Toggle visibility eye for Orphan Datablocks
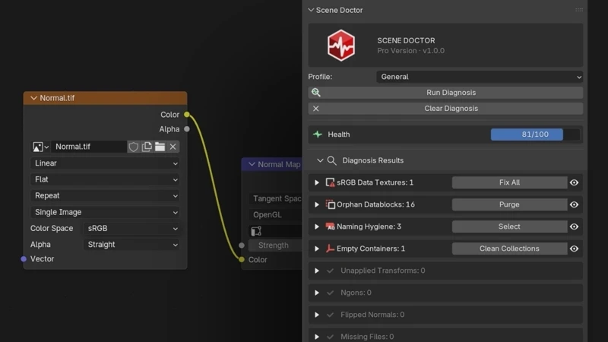608x342 pixels. click(575, 204)
